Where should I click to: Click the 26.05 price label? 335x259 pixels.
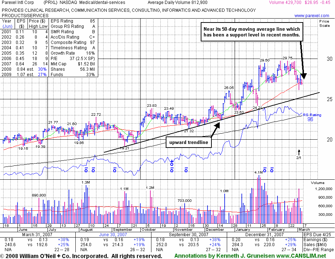click(x=229, y=88)
